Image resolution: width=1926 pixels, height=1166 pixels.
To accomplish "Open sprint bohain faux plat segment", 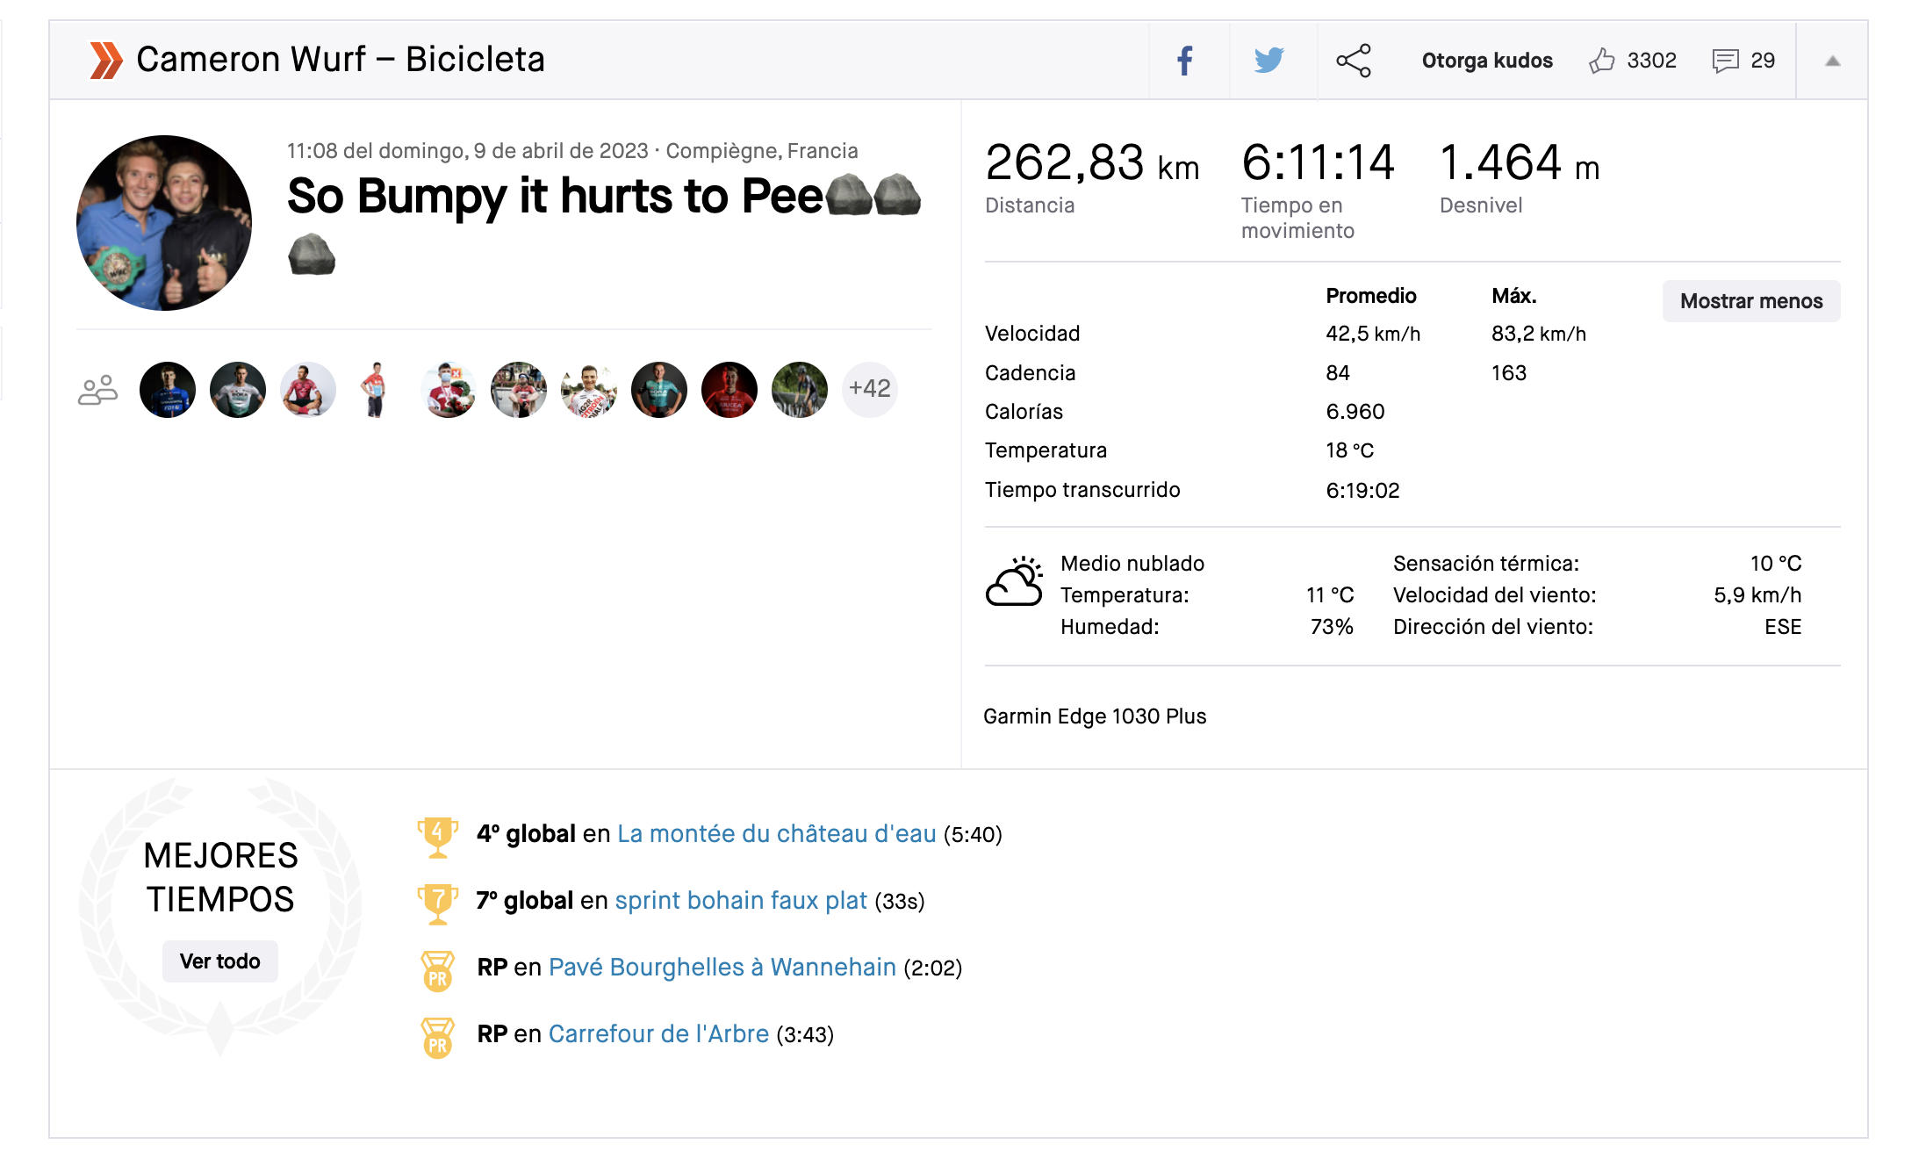I will (x=740, y=901).
